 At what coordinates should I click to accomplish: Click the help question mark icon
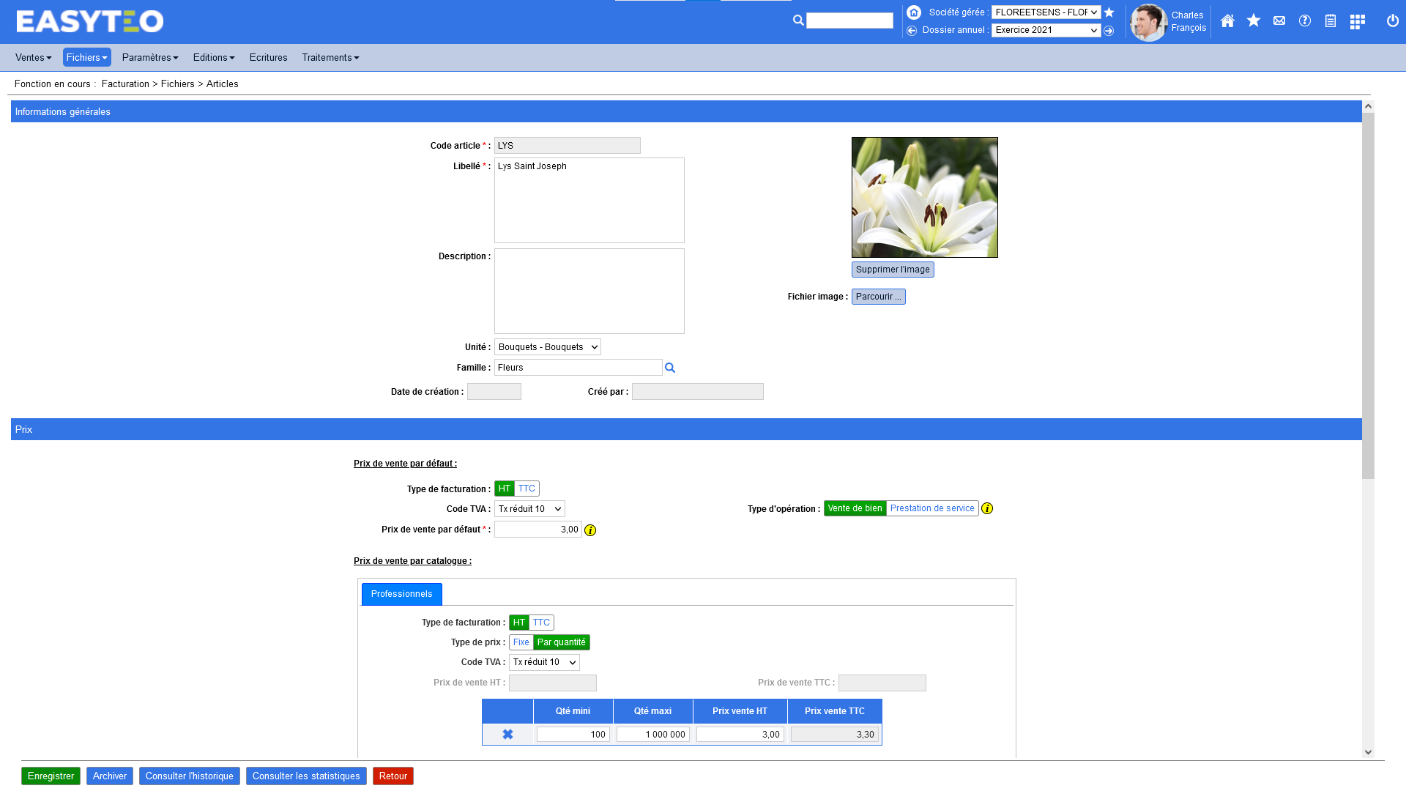pos(1304,21)
